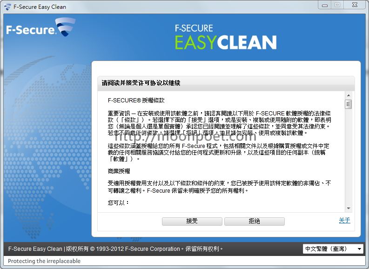
Task: Click the '您可以：' line in license
Action: tap(118, 202)
